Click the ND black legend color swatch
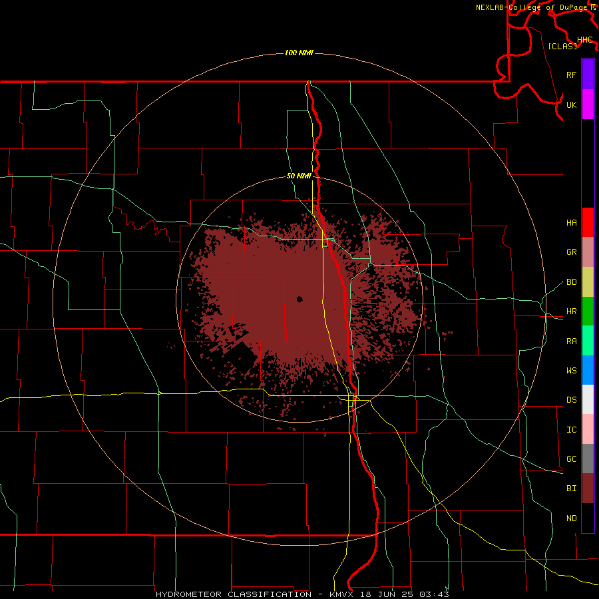Screen dimensions: 599x599 click(588, 518)
